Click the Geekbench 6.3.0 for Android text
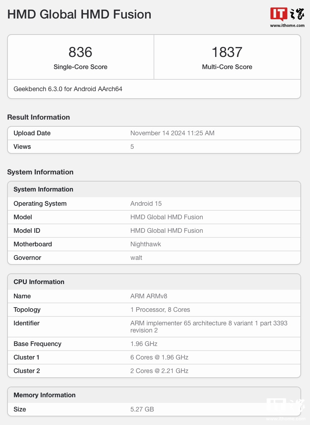Image resolution: width=310 pixels, height=425 pixels. 68,89
